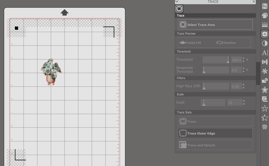Focus the High Pass value field
Image resolution: width=269 pixels, height=166 pixels.
(x=236, y=86)
